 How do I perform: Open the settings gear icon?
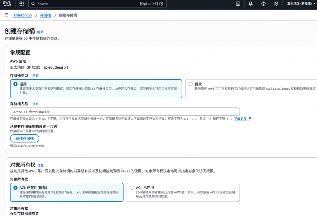click(276, 4)
